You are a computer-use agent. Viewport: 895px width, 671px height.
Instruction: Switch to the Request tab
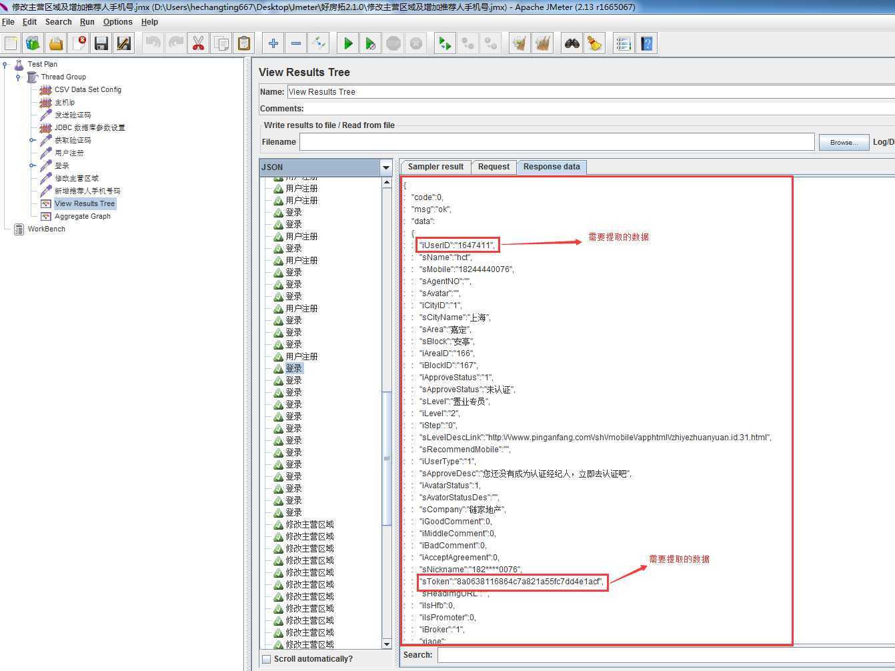[494, 167]
